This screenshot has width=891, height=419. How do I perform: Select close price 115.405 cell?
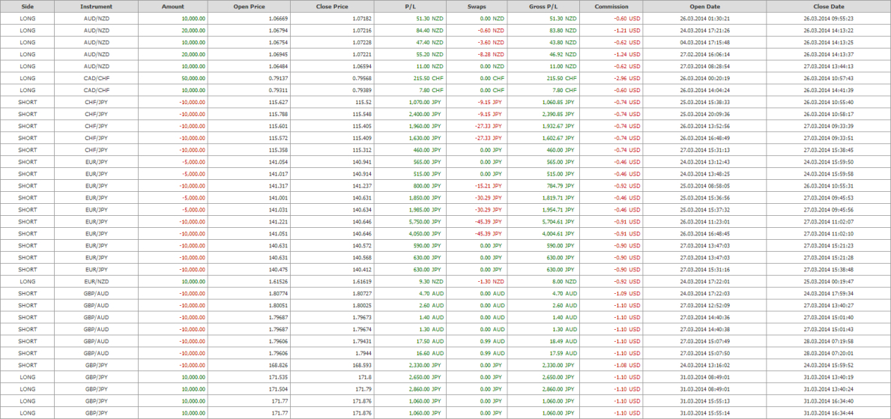tap(332, 126)
